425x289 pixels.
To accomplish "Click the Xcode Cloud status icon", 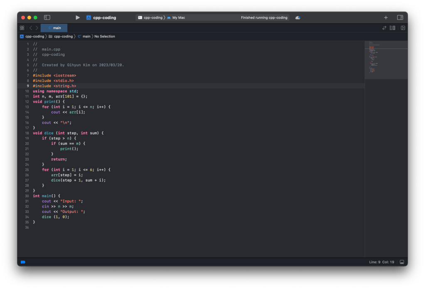I will point(298,17).
